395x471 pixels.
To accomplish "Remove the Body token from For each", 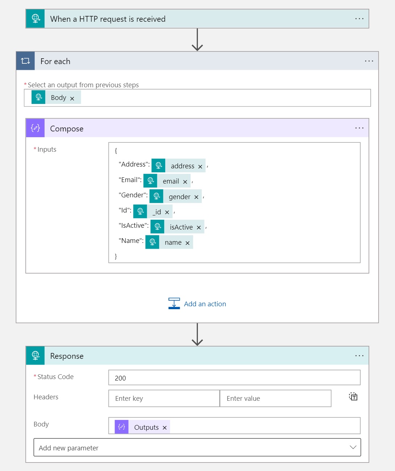I will click(72, 98).
